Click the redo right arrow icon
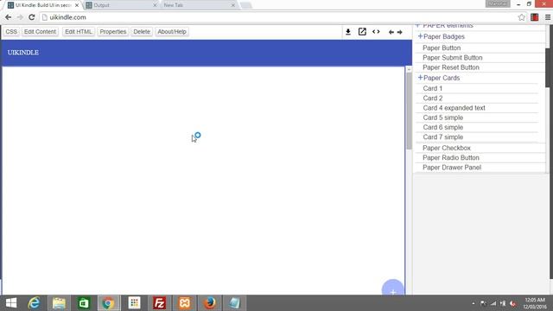 [x=399, y=32]
